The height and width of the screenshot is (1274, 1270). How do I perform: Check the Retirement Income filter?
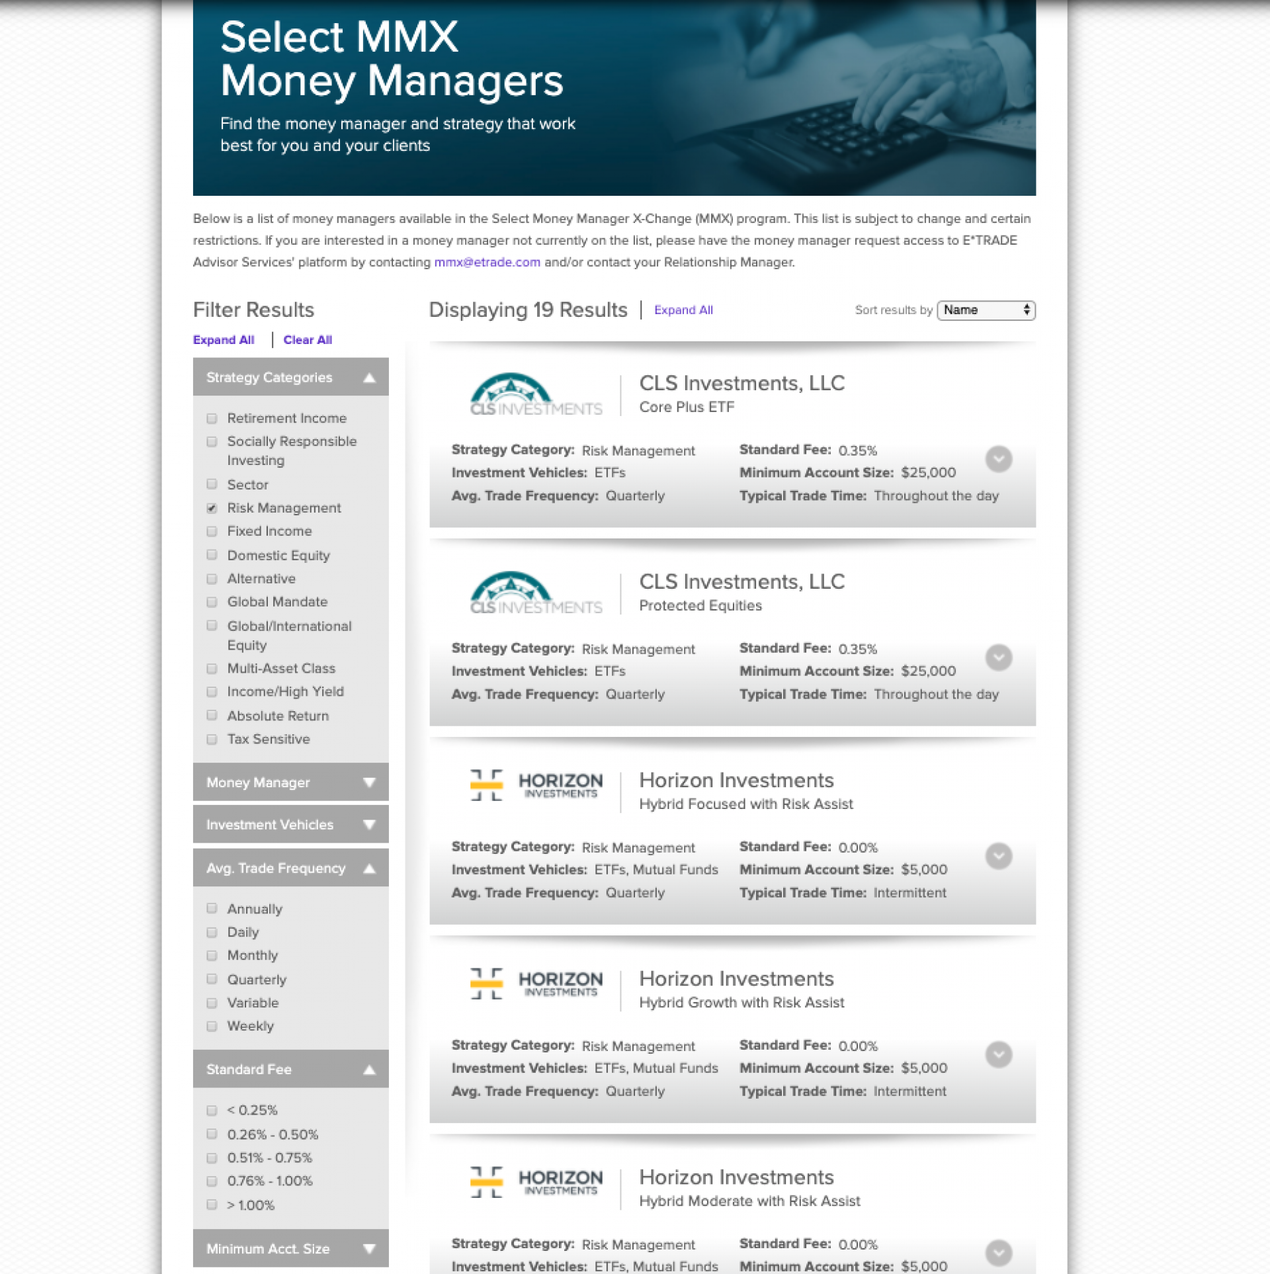(x=212, y=419)
